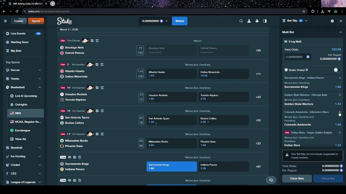Open Live Events in sidebar
Image resolution: width=346 pixels, height=194 pixels.
(24, 34)
